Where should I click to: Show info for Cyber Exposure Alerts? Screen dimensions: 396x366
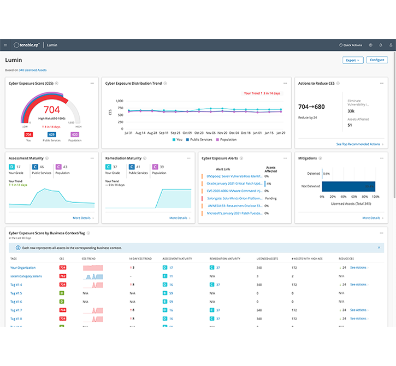[241, 158]
